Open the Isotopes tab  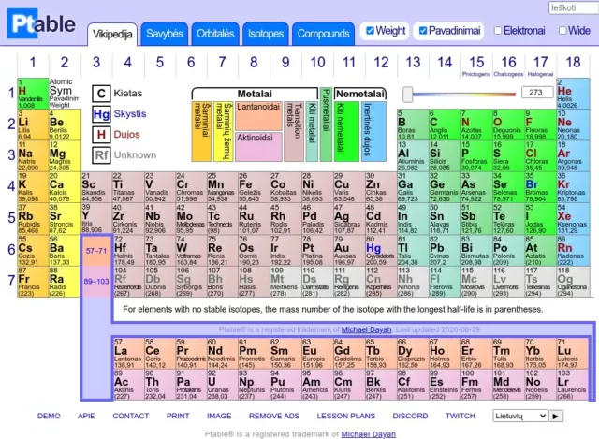point(266,33)
